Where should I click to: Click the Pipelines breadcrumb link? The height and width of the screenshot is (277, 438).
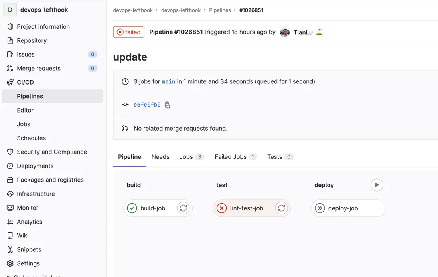[x=220, y=10]
